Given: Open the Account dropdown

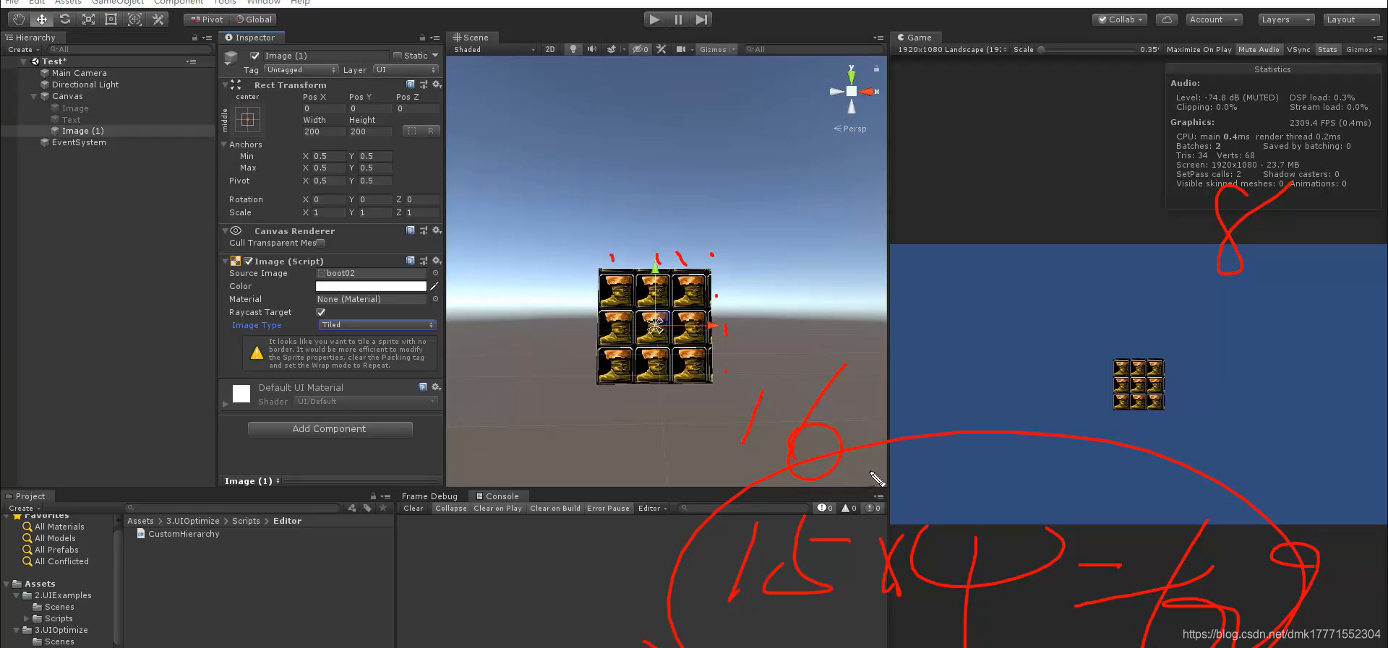Looking at the screenshot, I should 1214,20.
